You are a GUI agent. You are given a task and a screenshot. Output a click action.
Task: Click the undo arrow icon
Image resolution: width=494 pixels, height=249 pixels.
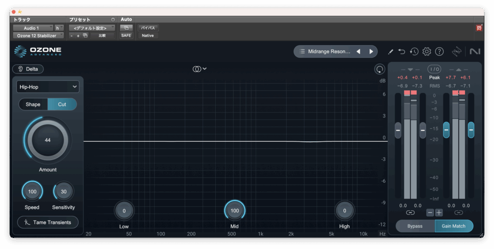402,51
